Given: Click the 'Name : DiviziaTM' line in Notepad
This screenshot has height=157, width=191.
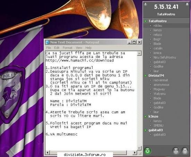Looking at the screenshot, I should pyautogui.click(x=68, y=101).
